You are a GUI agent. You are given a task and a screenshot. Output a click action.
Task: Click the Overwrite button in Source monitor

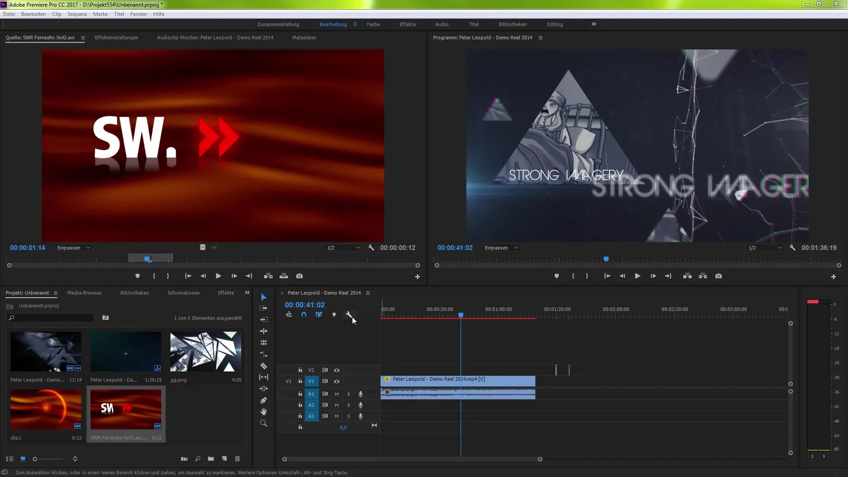tap(284, 276)
